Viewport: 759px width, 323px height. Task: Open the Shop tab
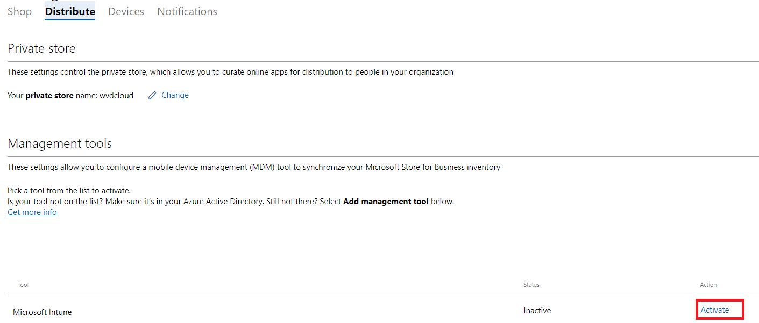tap(19, 11)
